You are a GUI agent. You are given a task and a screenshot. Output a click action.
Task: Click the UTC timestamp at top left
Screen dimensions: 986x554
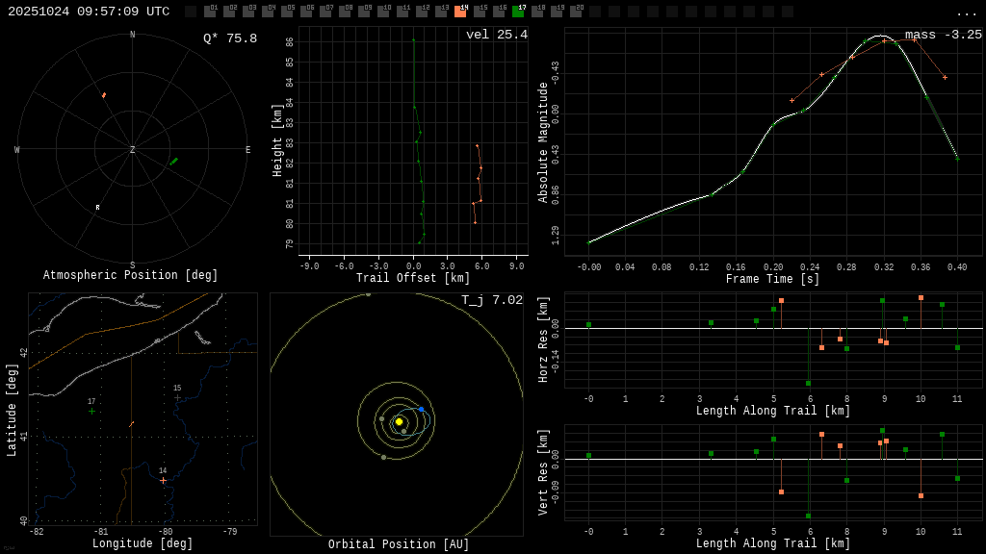(x=89, y=13)
